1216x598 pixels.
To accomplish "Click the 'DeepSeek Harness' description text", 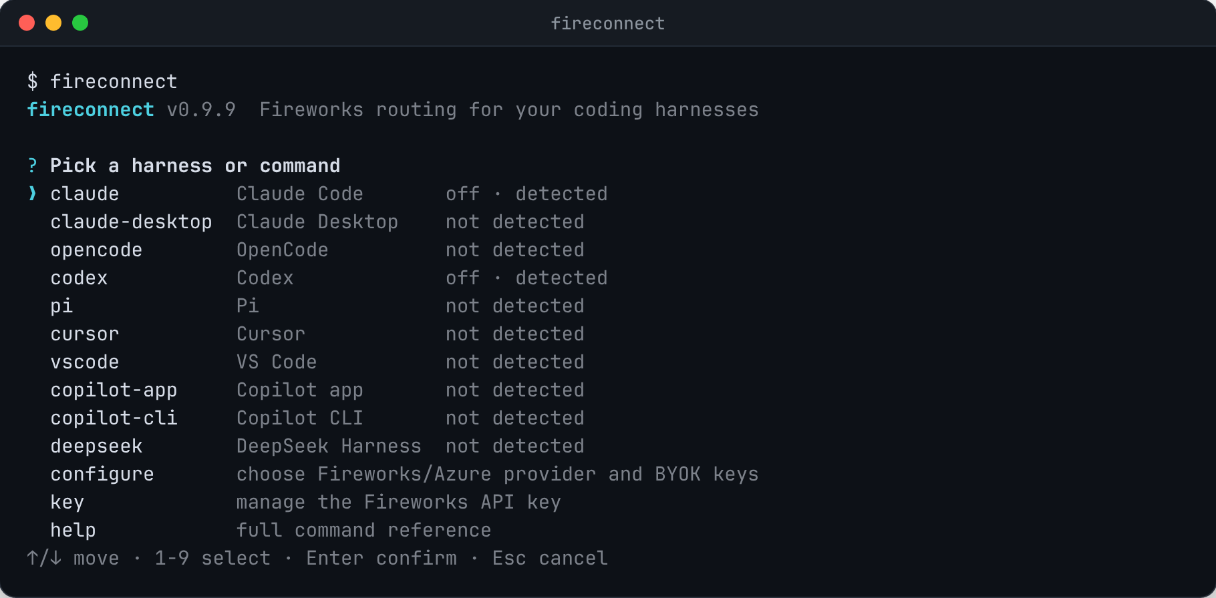I will coord(329,446).
